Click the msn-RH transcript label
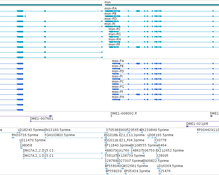 115,39
